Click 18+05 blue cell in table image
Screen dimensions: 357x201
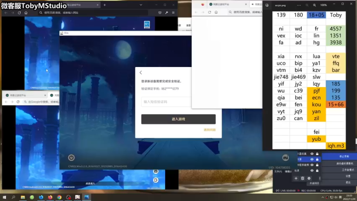tap(316, 15)
